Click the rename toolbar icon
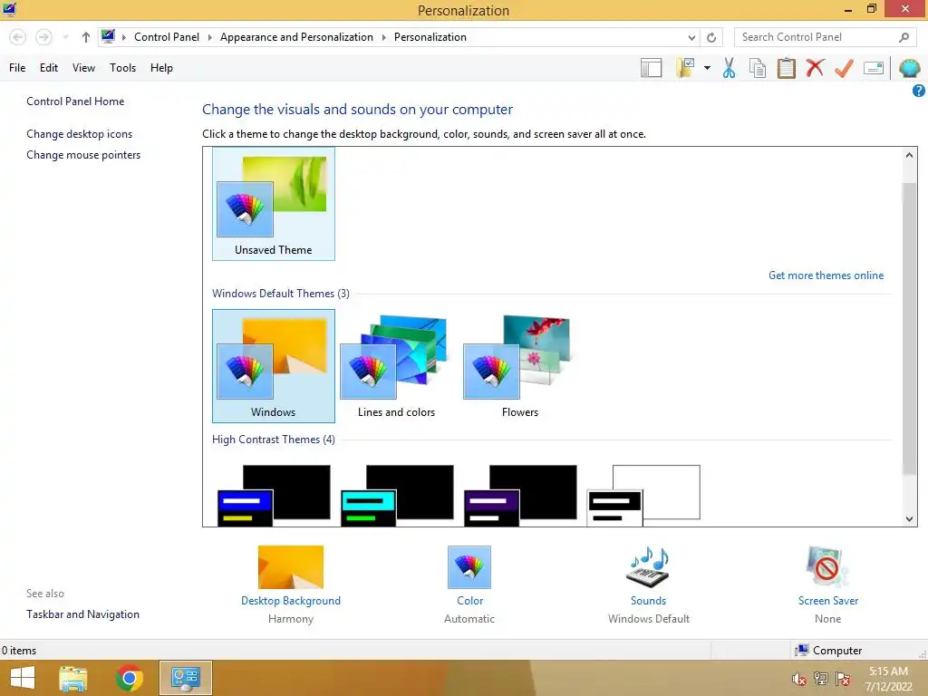Viewport: 928px width, 696px height. (x=874, y=68)
